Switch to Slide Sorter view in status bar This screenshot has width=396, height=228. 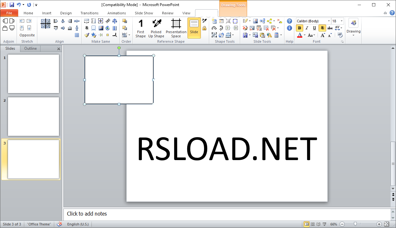point(312,224)
